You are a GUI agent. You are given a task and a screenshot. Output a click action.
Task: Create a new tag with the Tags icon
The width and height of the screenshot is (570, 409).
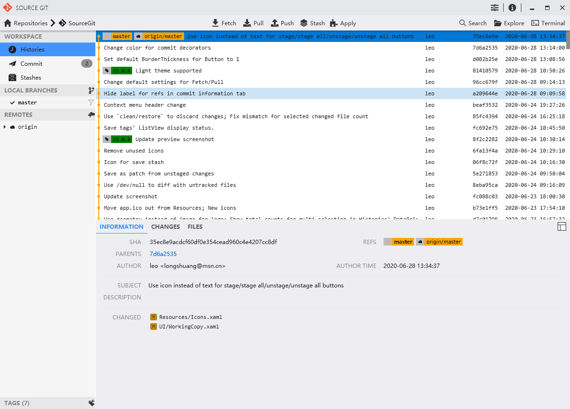[x=91, y=403]
